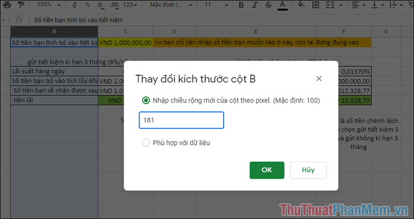Toggle bold formatting

[x=241, y=5]
